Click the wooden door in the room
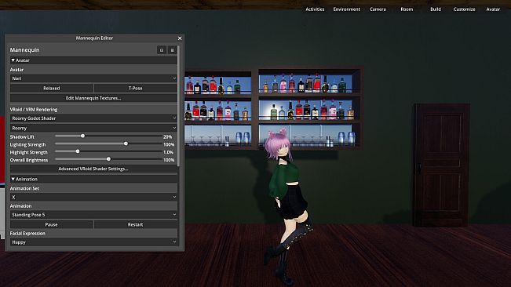The width and height of the screenshot is (511, 287). point(442,165)
